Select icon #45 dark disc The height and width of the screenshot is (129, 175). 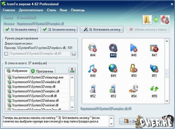[x=113, y=48]
